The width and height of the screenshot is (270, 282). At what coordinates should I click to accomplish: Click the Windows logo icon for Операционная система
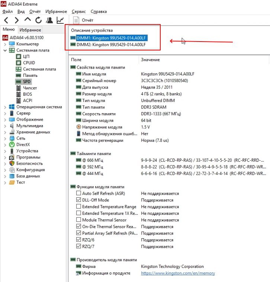click(12, 107)
